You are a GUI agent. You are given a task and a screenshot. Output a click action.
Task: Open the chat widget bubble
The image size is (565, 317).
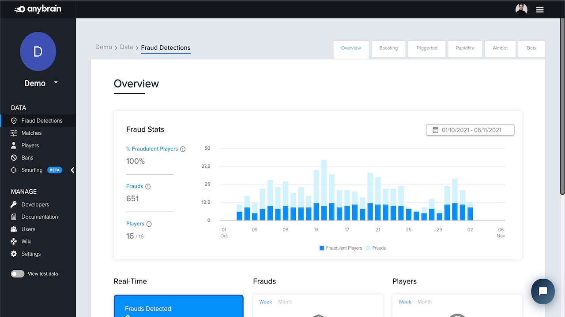point(543,291)
